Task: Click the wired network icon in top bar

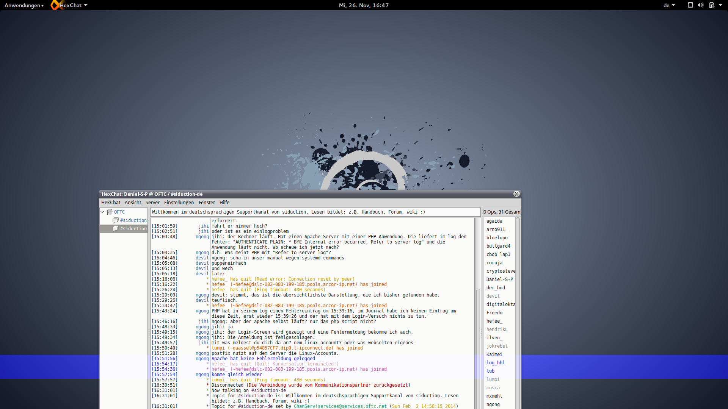Action: (x=690, y=5)
